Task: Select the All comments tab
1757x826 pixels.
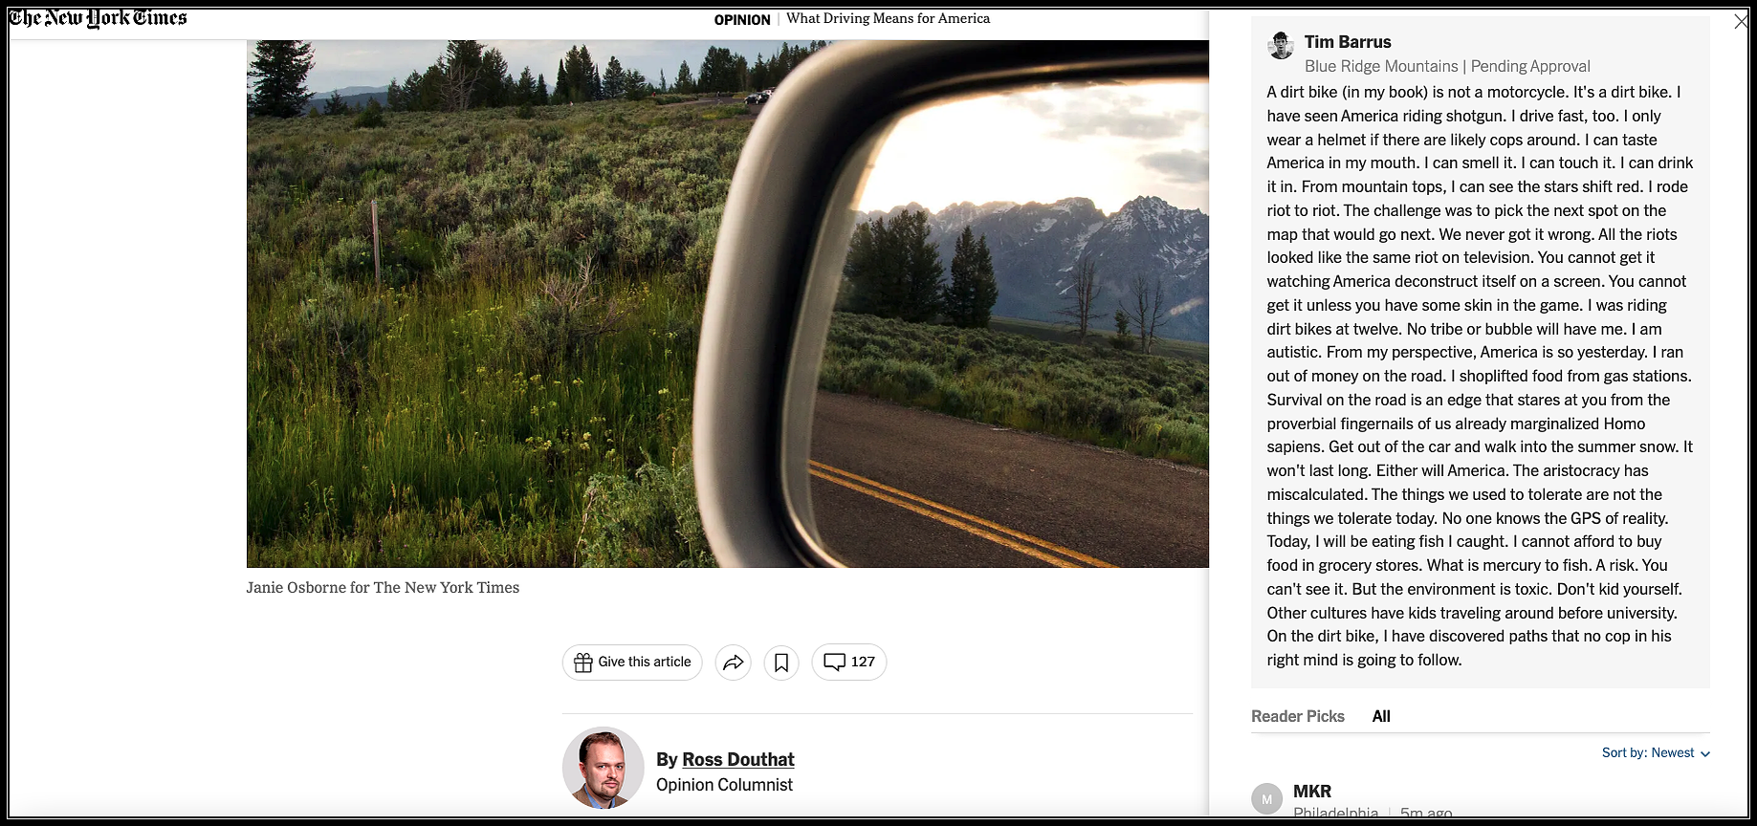Action: coord(1381,716)
